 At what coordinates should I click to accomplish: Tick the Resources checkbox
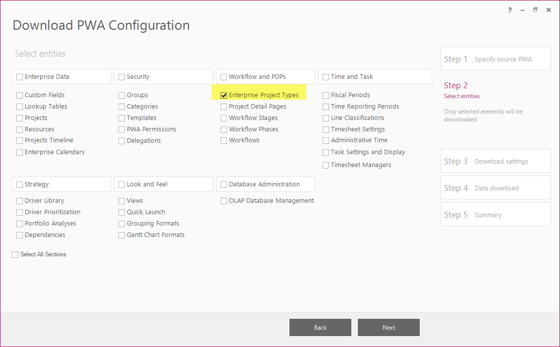(x=20, y=129)
